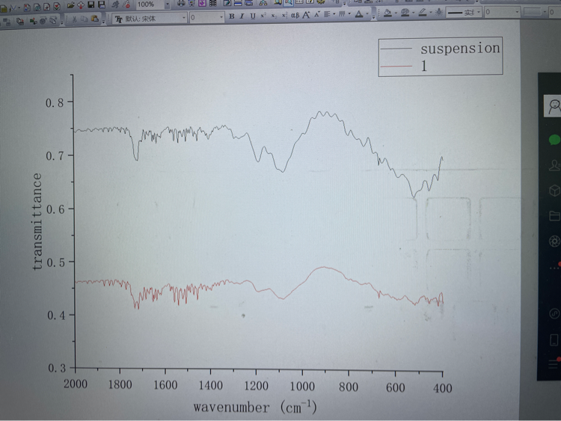Open contacts icon in right sidebar
Viewport: 561px width, 421px height.
click(554, 165)
